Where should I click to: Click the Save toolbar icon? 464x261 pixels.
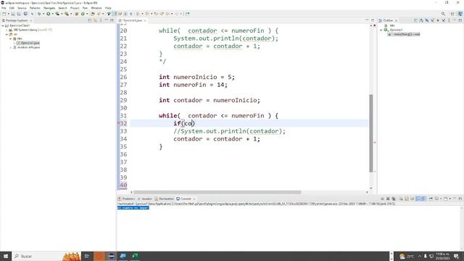click(13, 14)
